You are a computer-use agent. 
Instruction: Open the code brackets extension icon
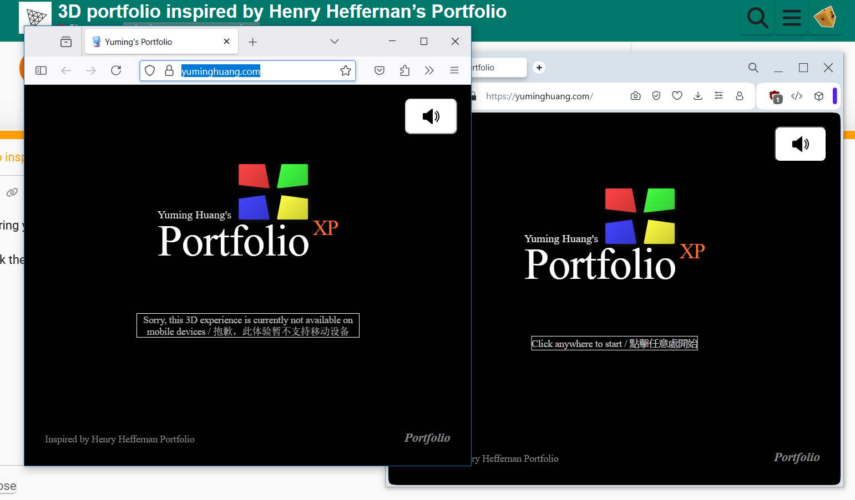coord(797,96)
